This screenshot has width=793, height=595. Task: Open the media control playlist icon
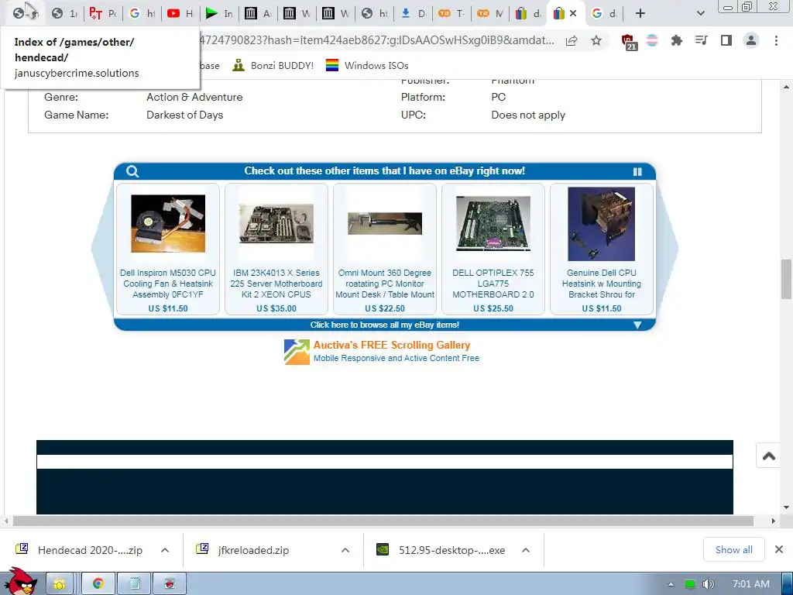click(x=702, y=40)
